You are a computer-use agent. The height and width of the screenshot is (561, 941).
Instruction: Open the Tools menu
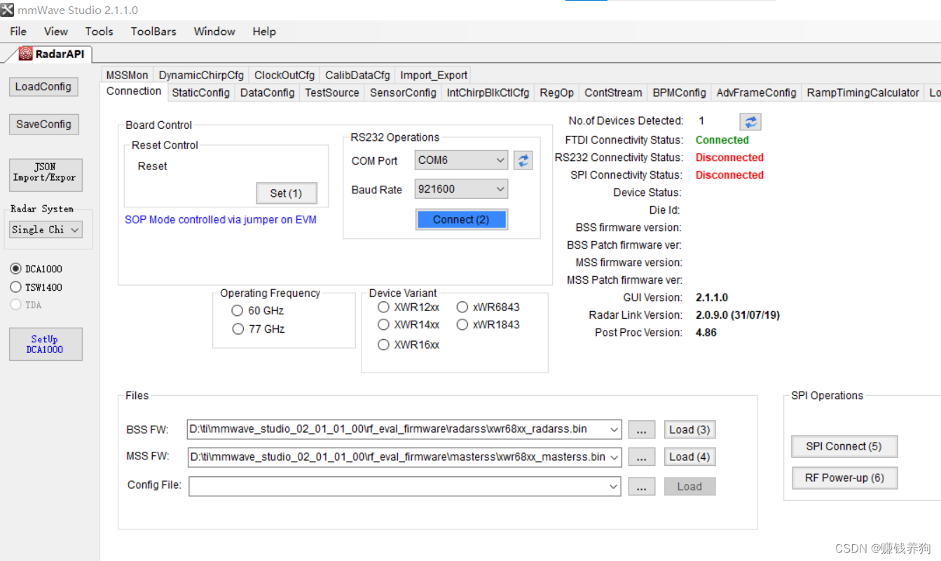[x=99, y=32]
